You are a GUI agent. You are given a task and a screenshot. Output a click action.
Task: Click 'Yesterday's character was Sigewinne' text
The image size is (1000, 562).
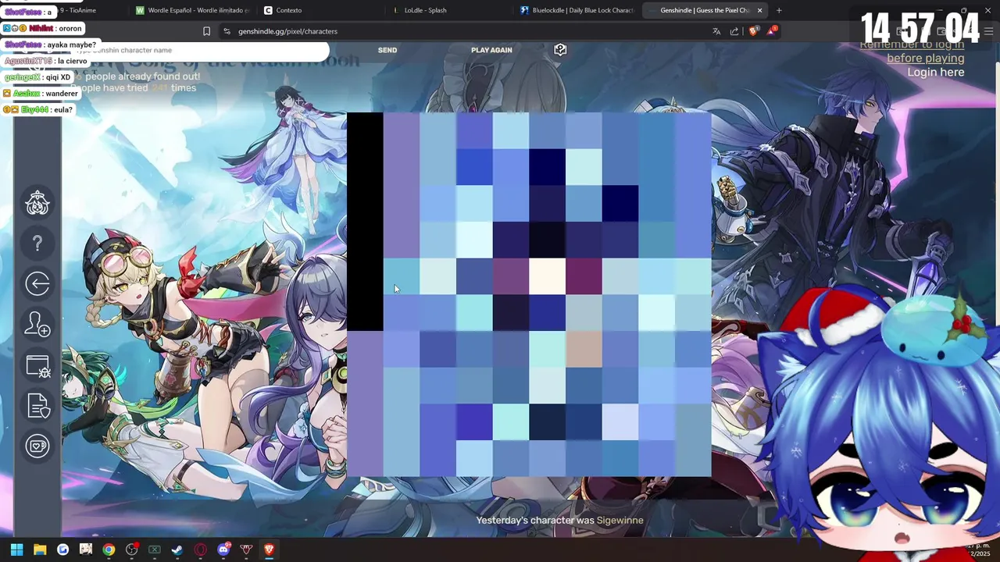(559, 520)
